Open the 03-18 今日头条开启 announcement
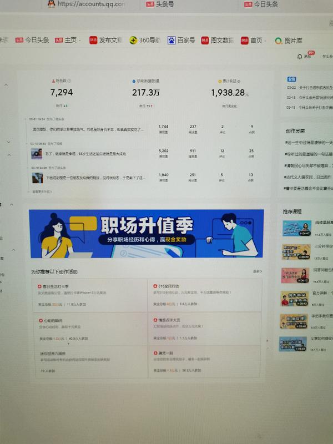Image resolution: width=333 pixels, height=444 pixels. (x=310, y=98)
